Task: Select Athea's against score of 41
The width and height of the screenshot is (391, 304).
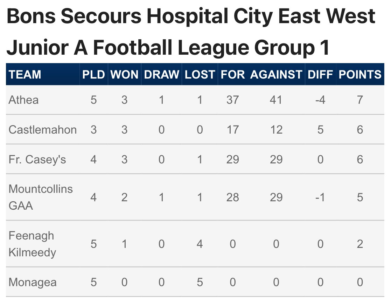Action: (x=276, y=100)
